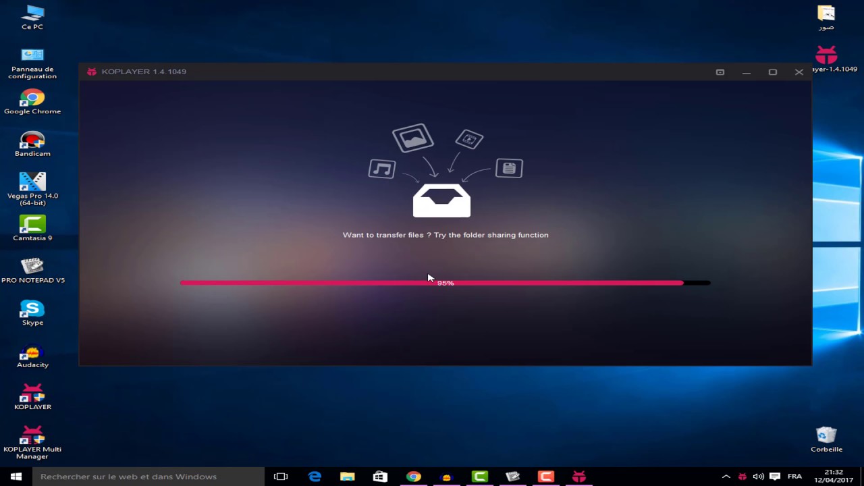Screen dimensions: 864x486
Task: Select the Corbeille recycle bin icon
Action: click(x=826, y=439)
